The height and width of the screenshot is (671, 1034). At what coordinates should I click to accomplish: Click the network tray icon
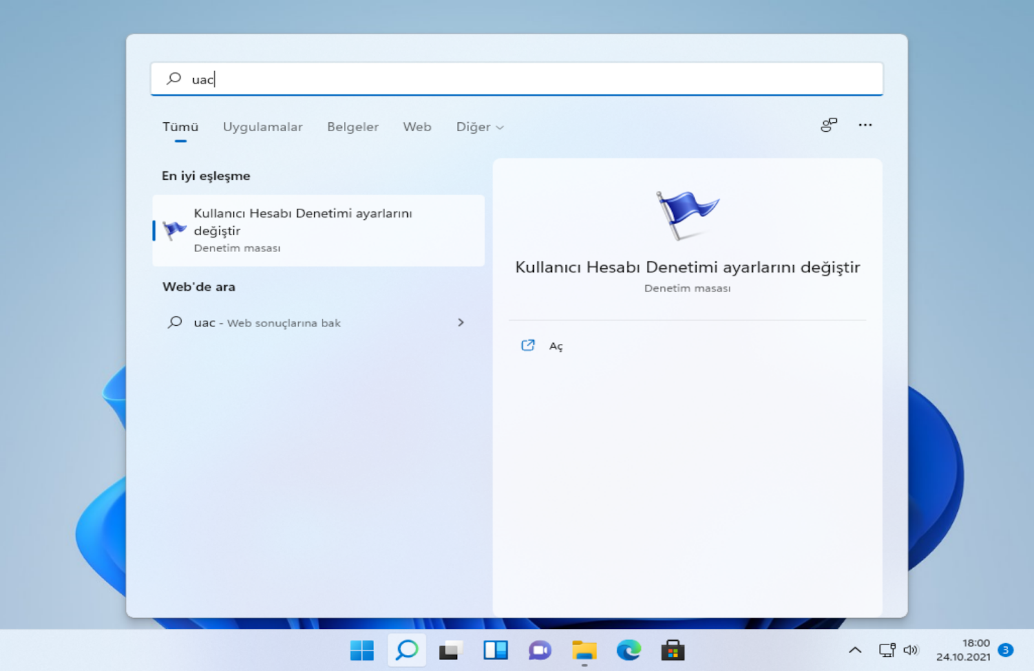(887, 650)
